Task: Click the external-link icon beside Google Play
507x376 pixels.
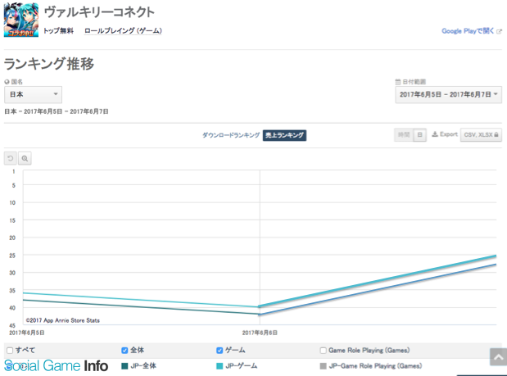Action: click(499, 31)
